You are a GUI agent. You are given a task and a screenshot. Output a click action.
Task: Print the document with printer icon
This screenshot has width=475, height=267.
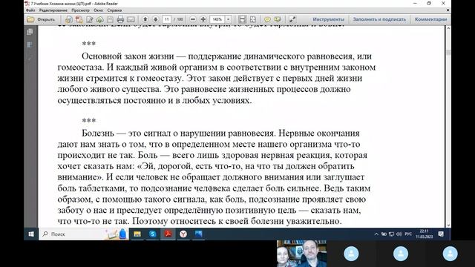(x=120, y=19)
